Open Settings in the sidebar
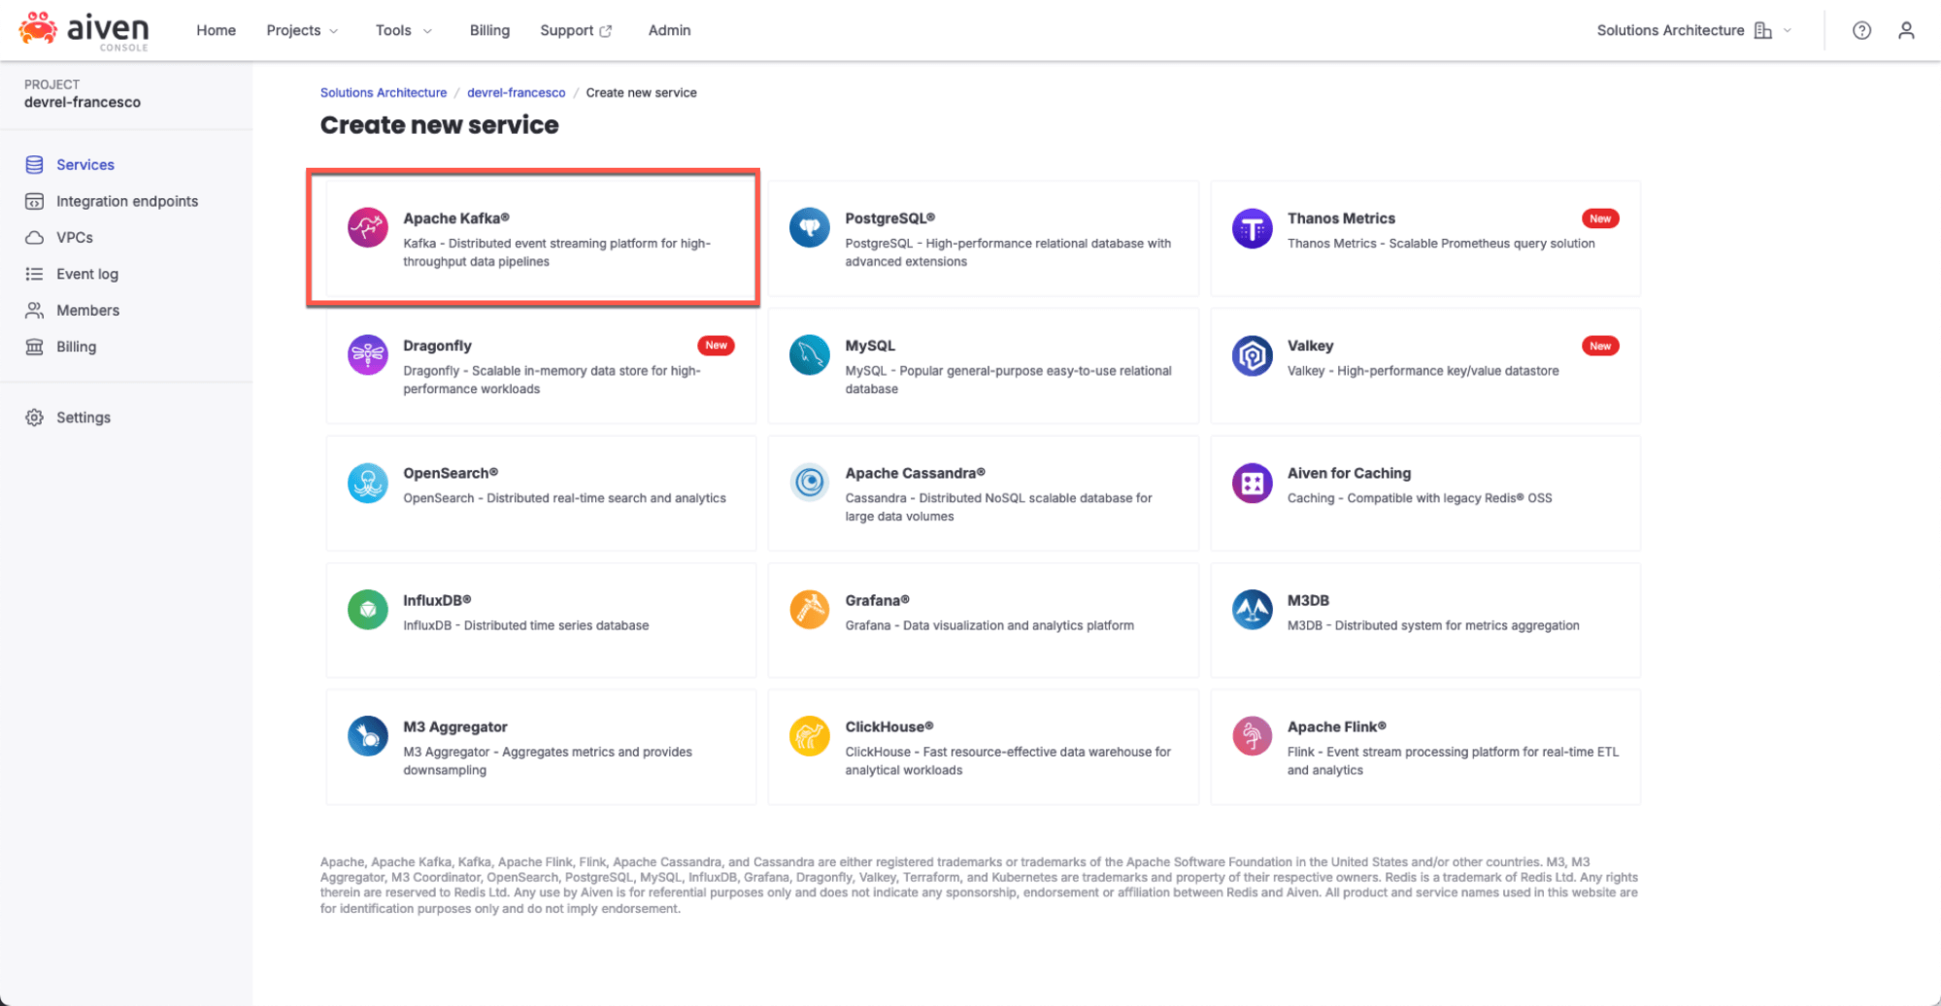This screenshot has height=1006, width=1941. point(84,418)
